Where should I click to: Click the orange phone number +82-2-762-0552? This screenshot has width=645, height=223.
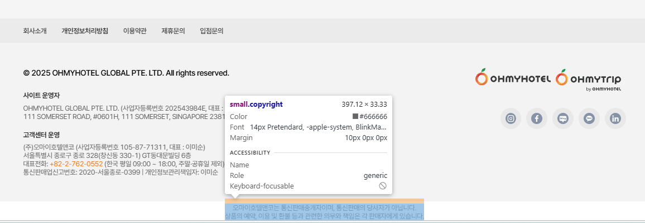pos(76,164)
